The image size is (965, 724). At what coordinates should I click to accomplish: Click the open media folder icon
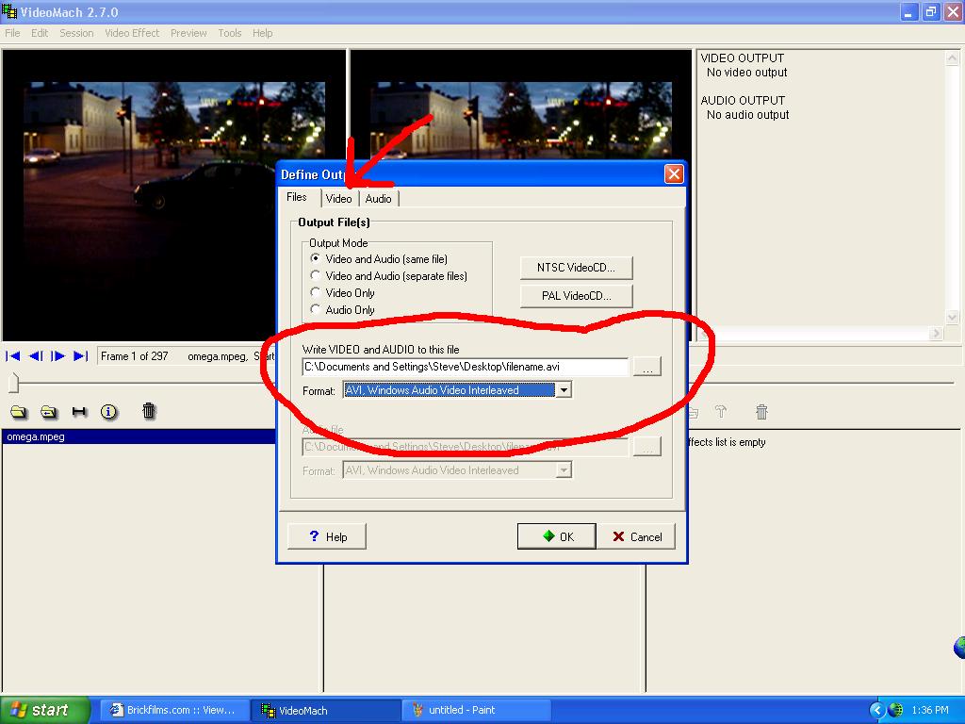[18, 411]
